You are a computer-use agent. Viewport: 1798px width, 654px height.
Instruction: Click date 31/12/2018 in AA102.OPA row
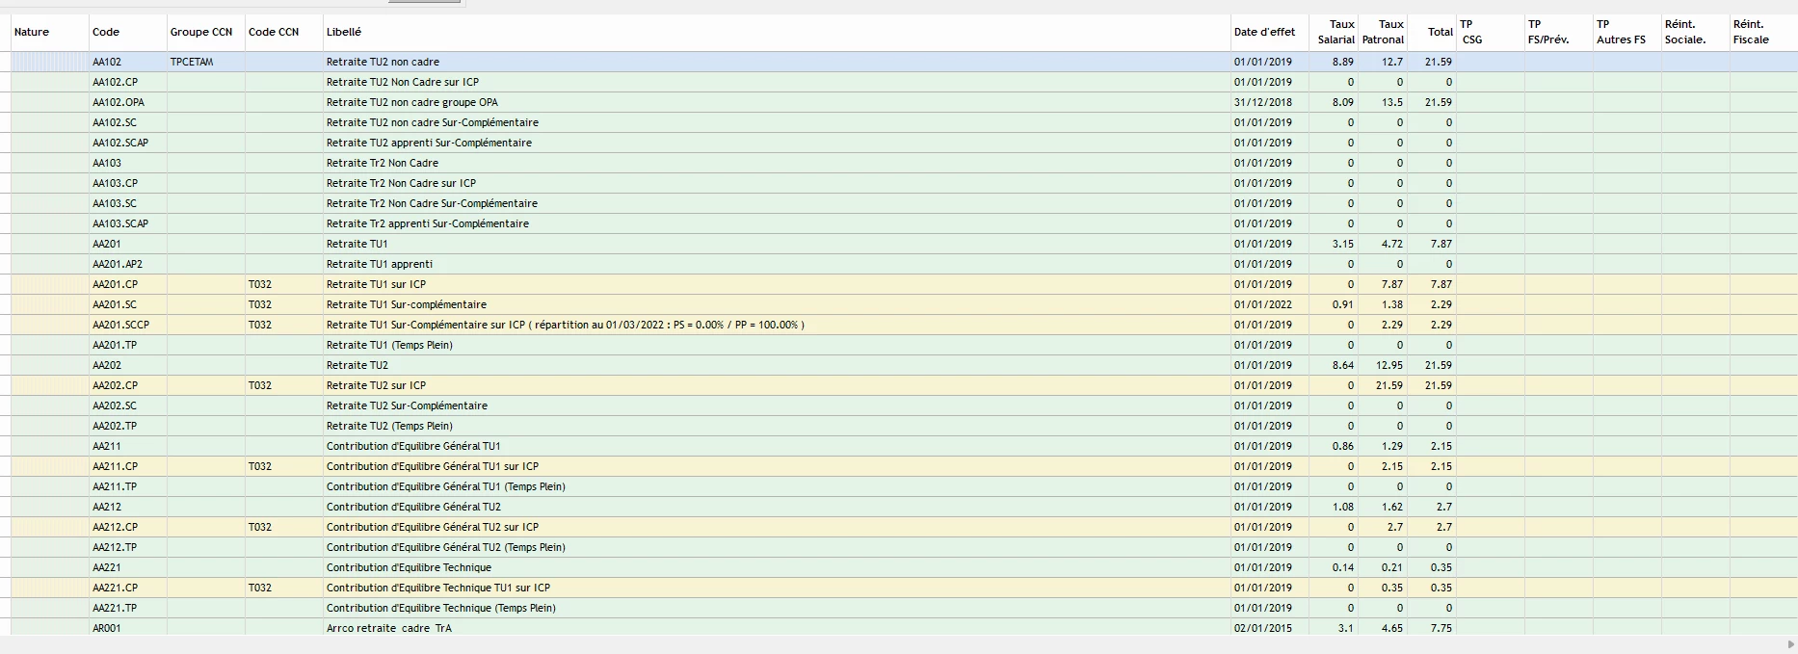click(x=1263, y=102)
